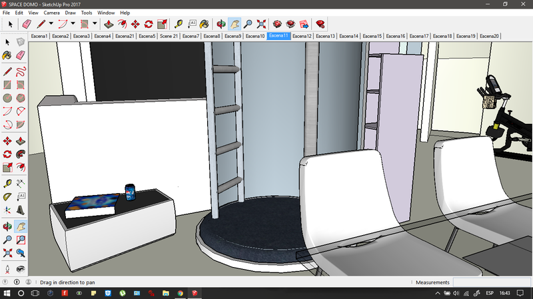Select the Rotate tool in top toolbar
This screenshot has width=533, height=299.
point(149,24)
